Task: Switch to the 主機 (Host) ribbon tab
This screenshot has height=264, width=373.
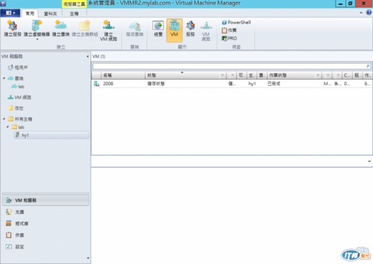Action: pos(74,14)
